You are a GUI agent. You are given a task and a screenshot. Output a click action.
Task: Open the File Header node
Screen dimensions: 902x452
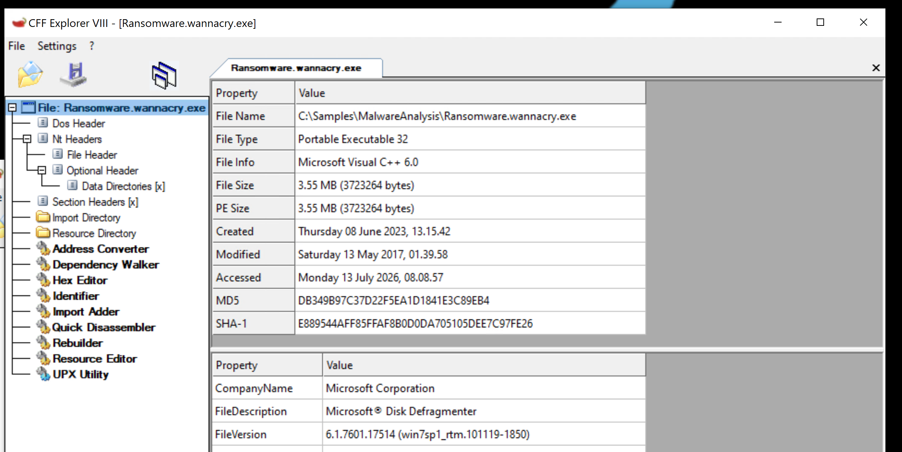(92, 155)
